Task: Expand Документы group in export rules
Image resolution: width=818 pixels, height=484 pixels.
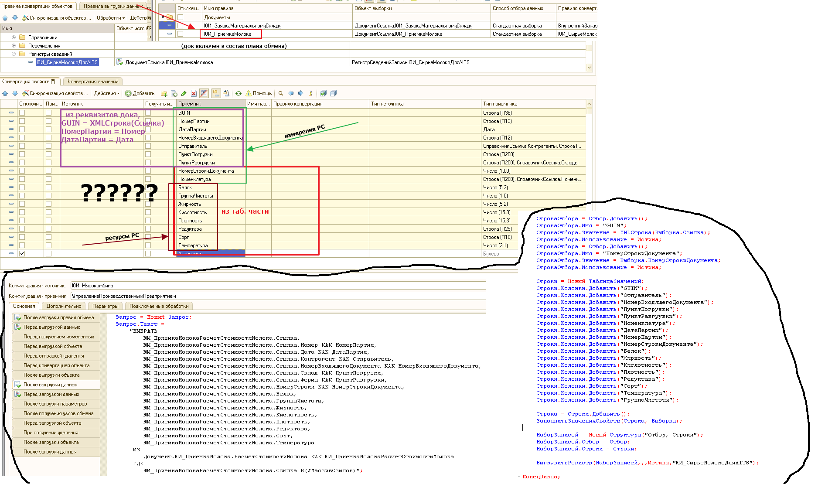Action: (163, 17)
